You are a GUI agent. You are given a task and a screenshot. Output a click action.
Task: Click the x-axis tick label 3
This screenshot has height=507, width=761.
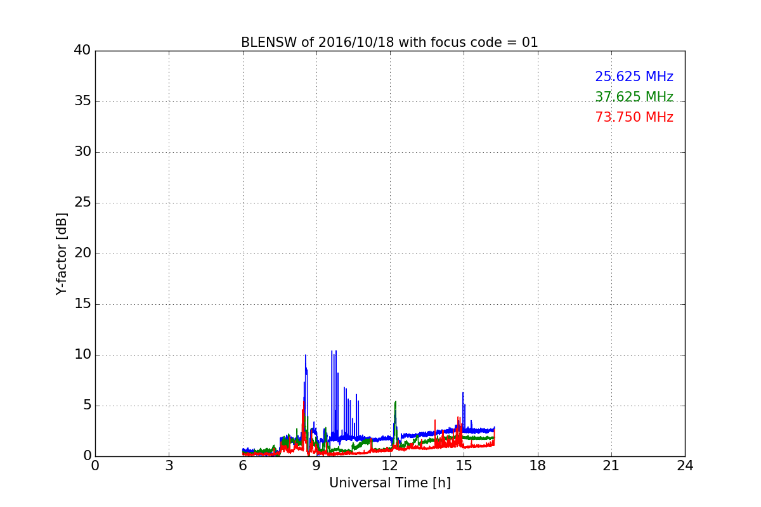(169, 466)
